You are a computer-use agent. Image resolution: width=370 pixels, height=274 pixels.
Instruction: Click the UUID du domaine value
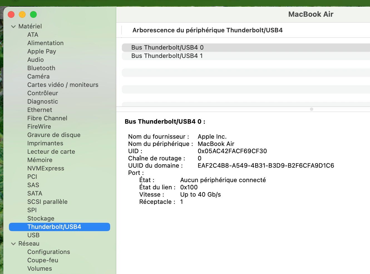tap(266, 166)
